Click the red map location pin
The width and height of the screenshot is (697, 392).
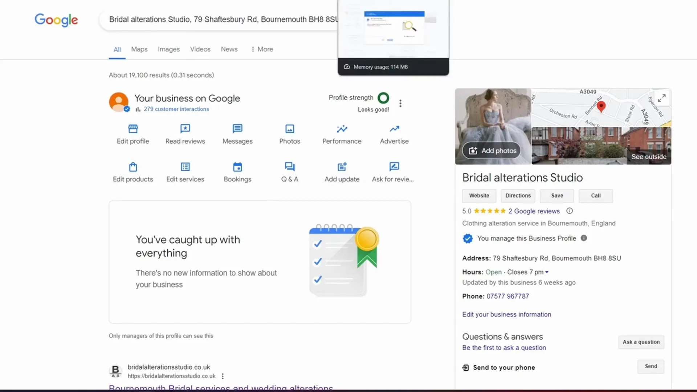[x=601, y=107]
